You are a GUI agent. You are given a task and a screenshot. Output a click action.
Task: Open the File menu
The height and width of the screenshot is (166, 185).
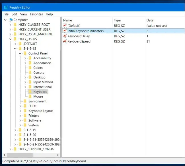(x=6, y=14)
